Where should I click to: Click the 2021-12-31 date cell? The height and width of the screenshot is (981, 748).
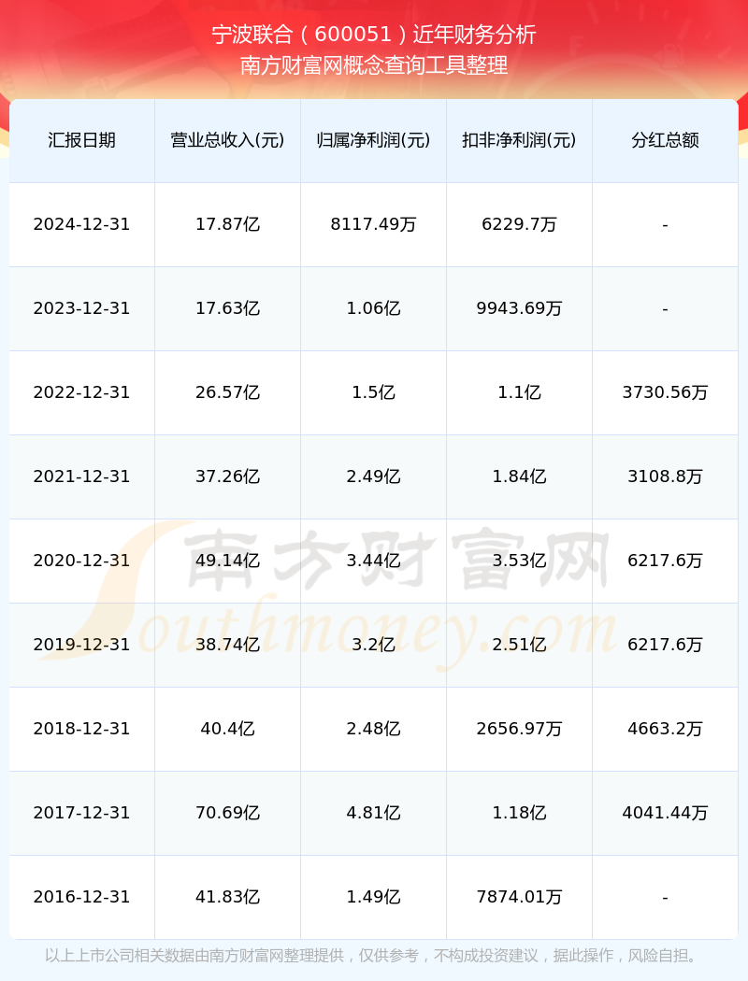point(82,476)
